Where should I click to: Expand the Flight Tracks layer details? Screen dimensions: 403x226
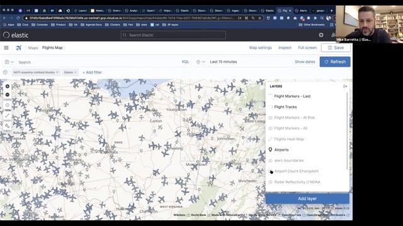(271, 107)
